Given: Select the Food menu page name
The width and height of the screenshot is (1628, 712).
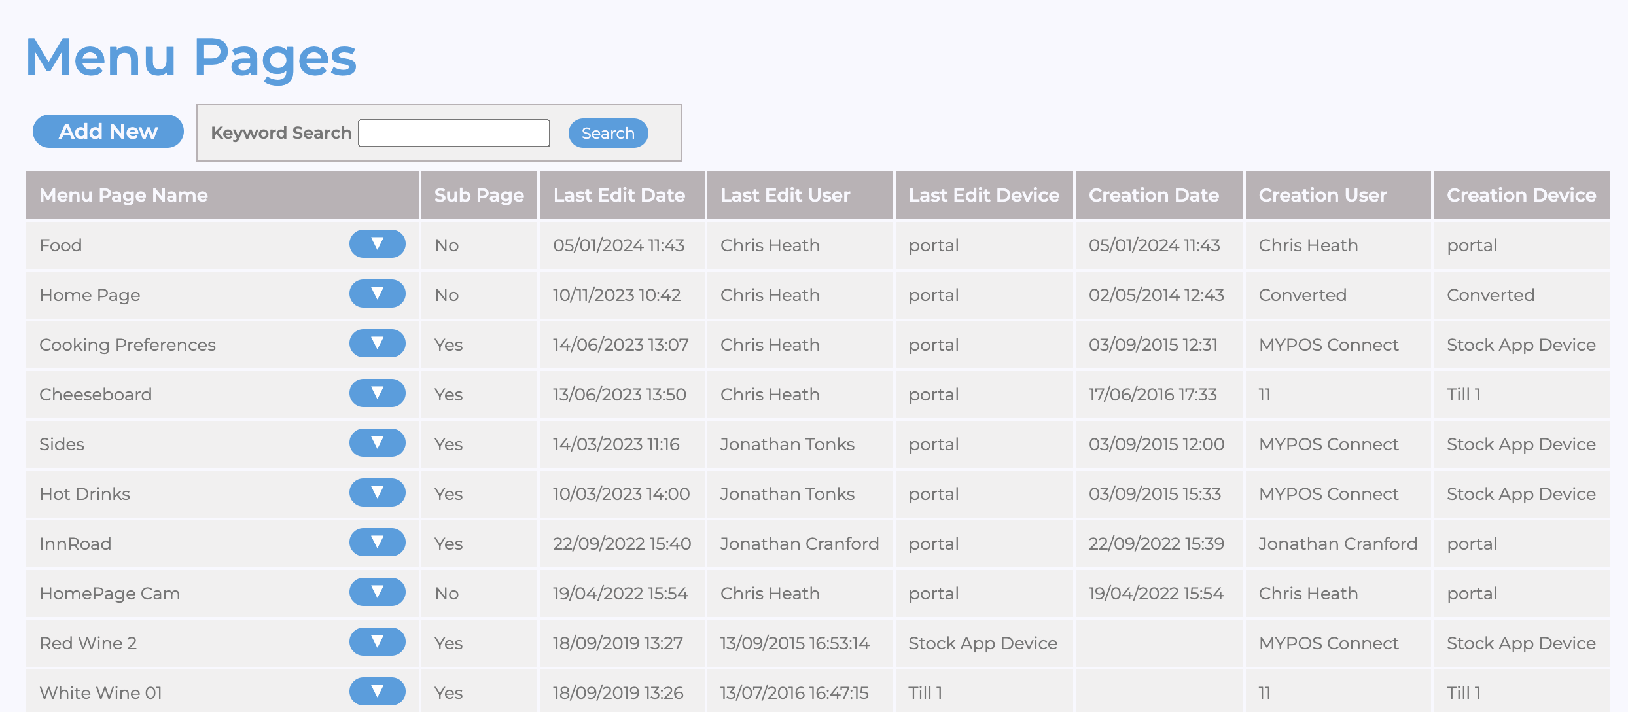Looking at the screenshot, I should click(61, 245).
